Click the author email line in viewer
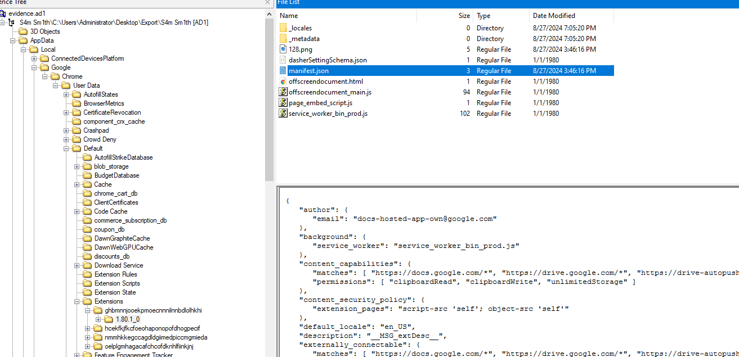Viewport: 739px width, 357px height. [x=405, y=219]
